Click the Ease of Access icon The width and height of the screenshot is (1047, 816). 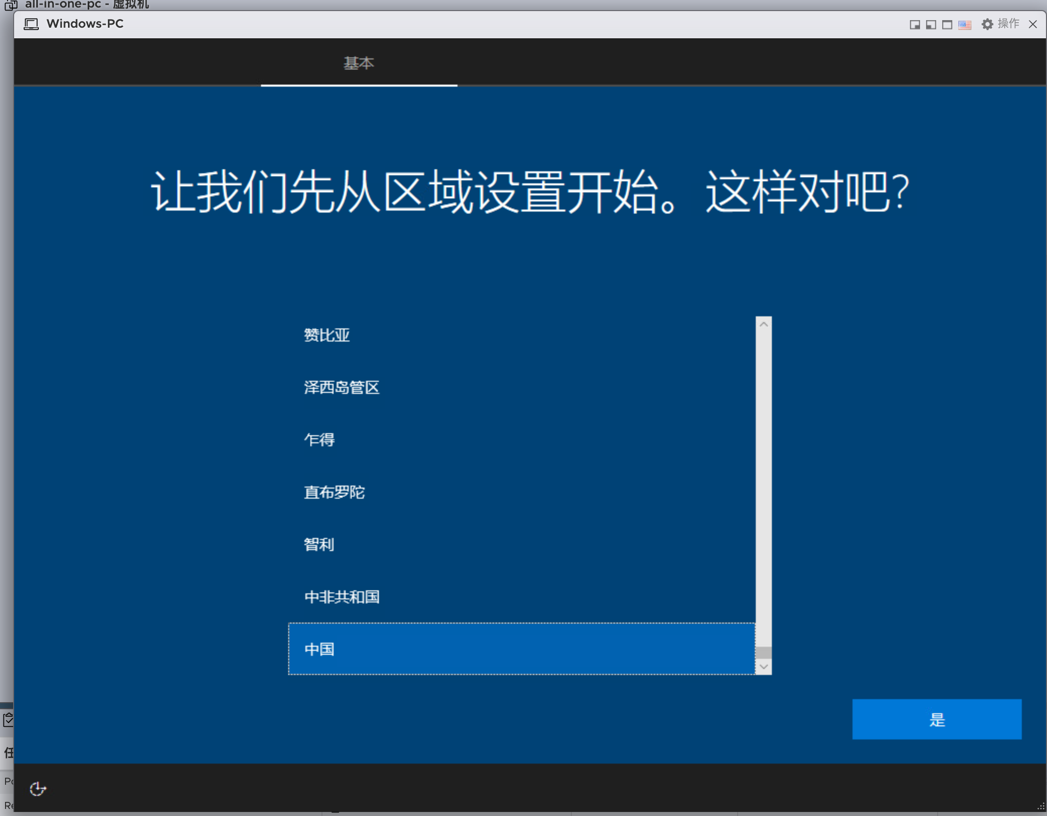tap(38, 789)
